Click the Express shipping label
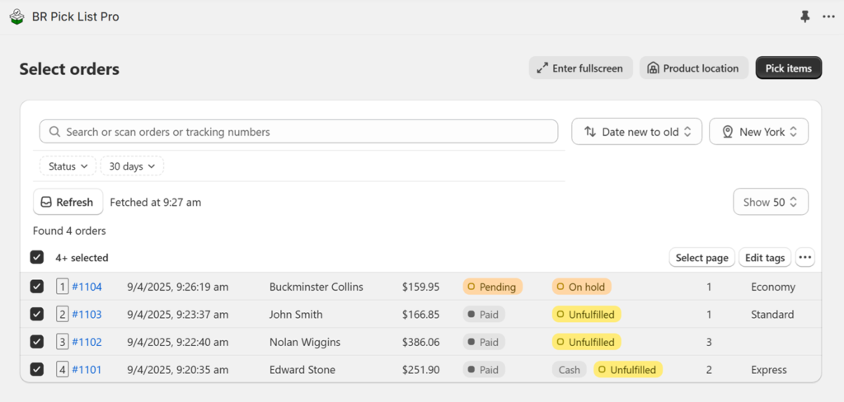 769,370
